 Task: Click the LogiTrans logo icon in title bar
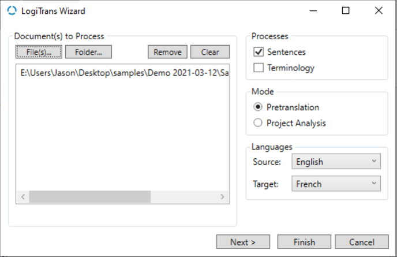point(12,10)
